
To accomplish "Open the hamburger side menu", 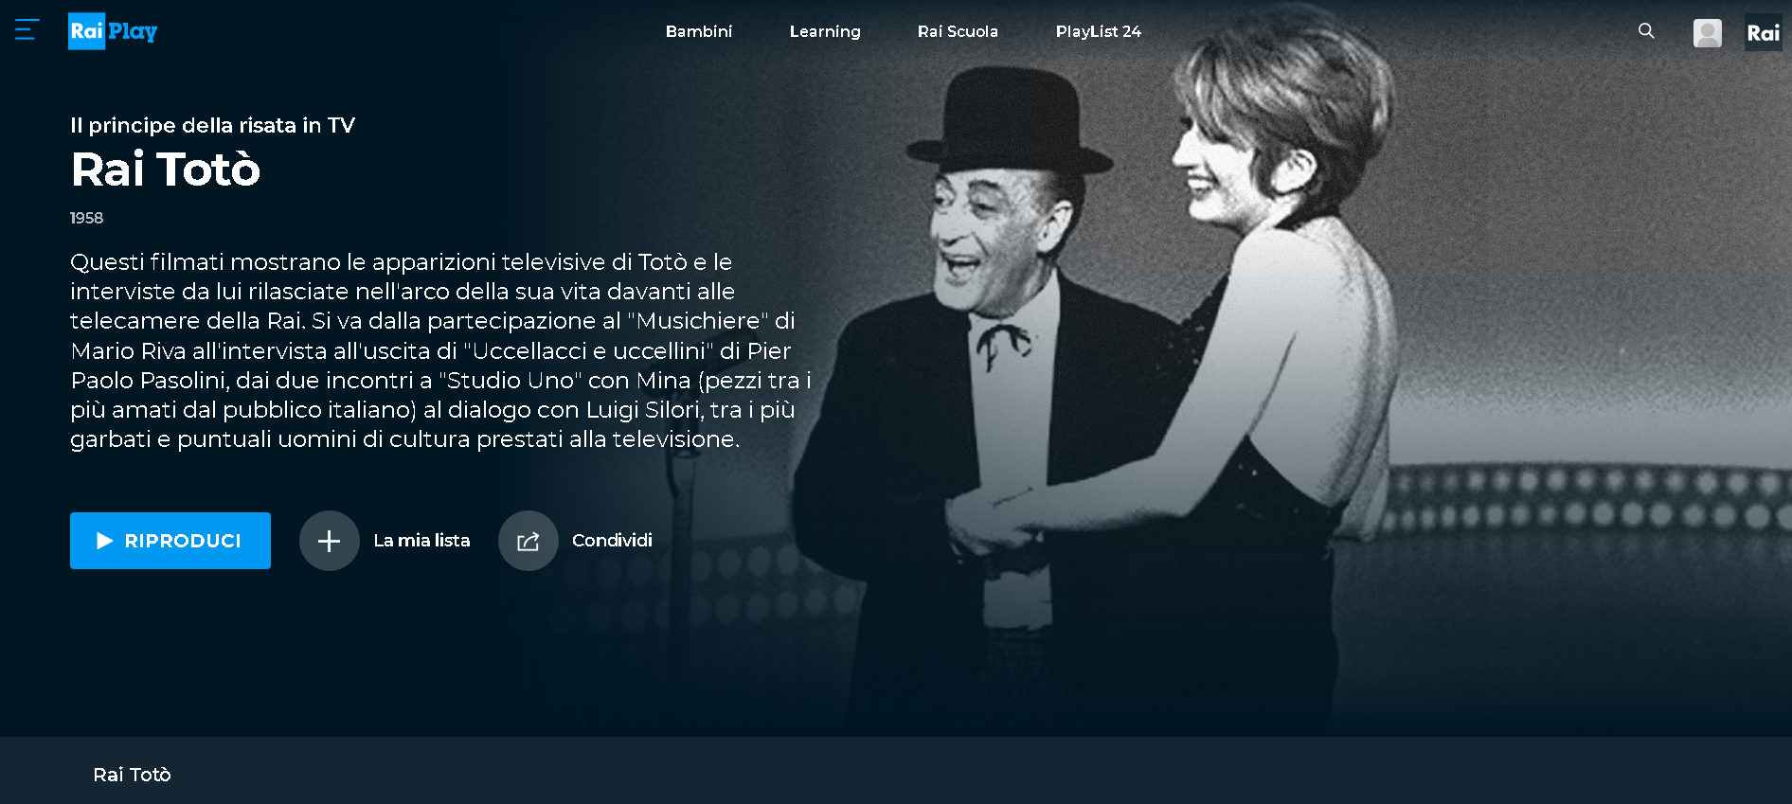I will [27, 30].
